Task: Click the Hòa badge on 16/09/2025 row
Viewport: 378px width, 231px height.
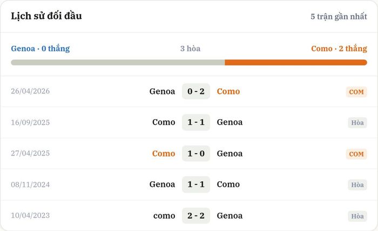Action: (357, 123)
